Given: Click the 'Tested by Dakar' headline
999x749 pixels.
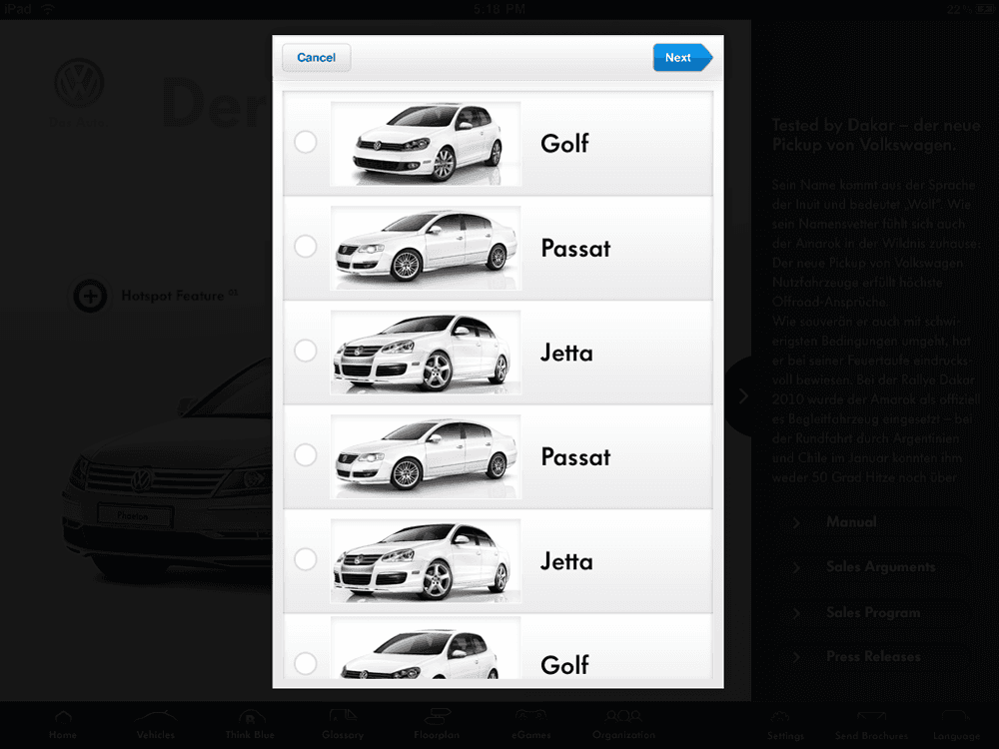Looking at the screenshot, I should pos(876,135).
